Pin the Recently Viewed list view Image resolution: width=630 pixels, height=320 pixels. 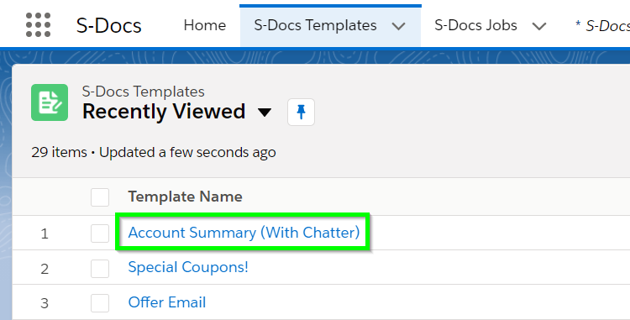[301, 112]
